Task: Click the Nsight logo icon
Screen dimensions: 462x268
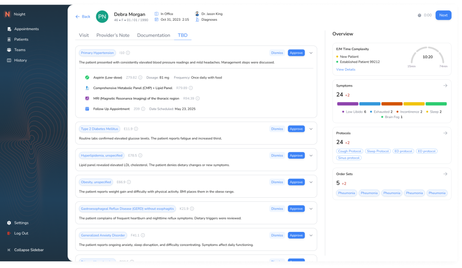Action: (7, 14)
